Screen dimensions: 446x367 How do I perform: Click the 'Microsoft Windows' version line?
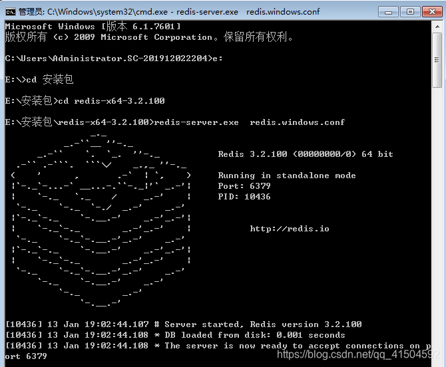coord(93,27)
